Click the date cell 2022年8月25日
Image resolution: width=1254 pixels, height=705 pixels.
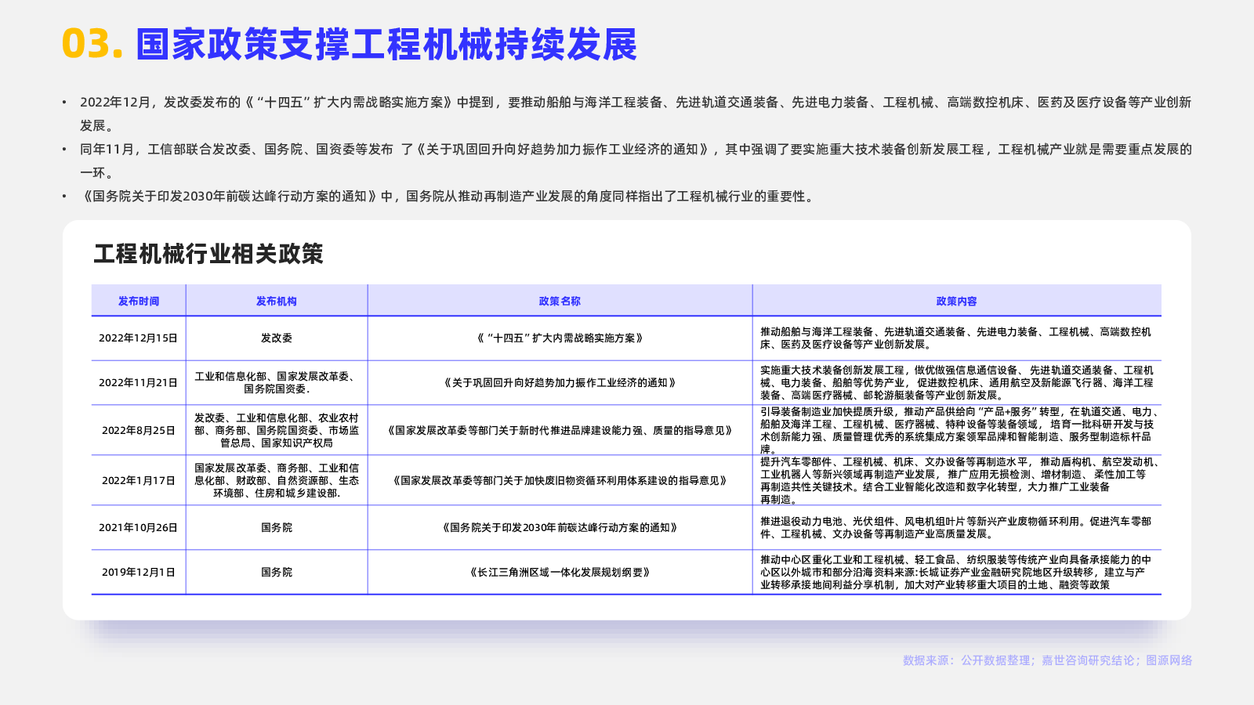point(139,431)
